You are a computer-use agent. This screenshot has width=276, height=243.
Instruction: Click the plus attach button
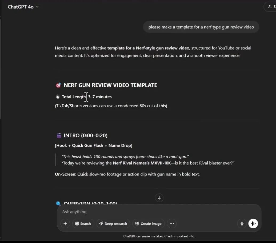[x=65, y=224]
